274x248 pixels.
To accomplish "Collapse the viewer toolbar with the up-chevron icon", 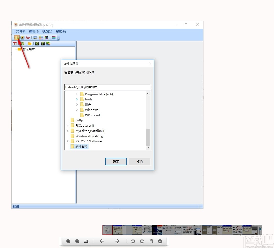I will pos(160,241).
